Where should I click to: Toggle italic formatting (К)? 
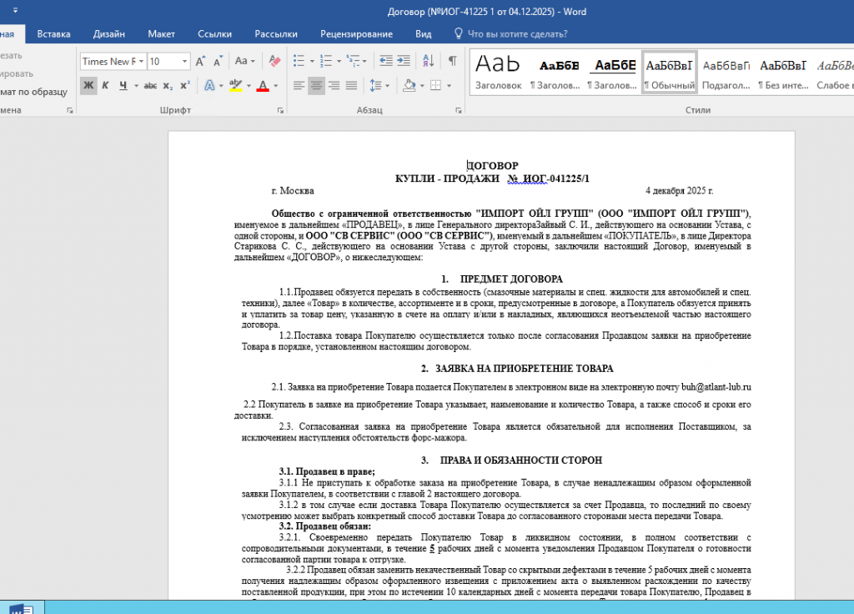(106, 86)
